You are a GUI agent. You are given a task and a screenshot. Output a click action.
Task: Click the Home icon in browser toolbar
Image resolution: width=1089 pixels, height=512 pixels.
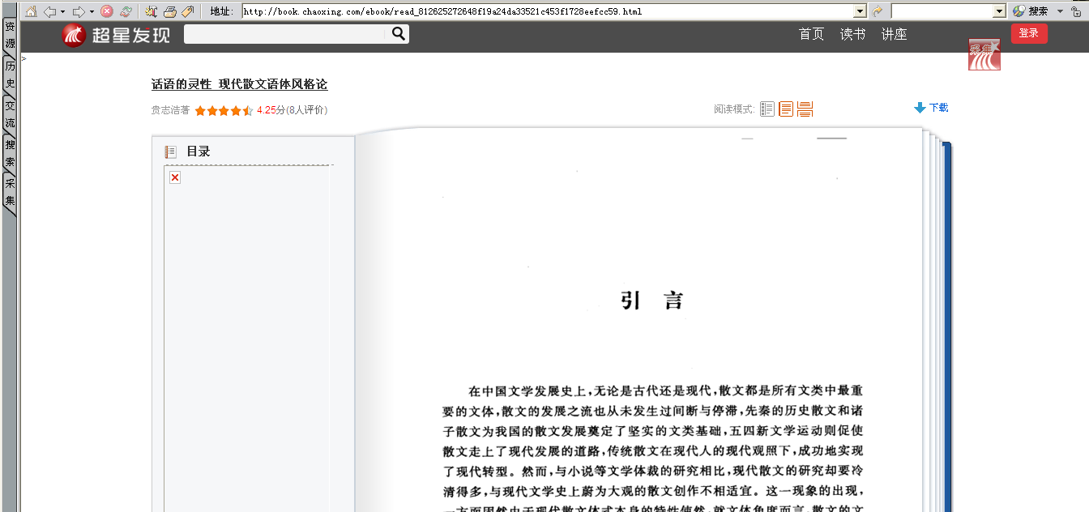coord(30,11)
